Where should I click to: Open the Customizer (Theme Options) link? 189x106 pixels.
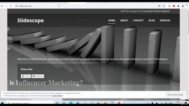click(156, 11)
